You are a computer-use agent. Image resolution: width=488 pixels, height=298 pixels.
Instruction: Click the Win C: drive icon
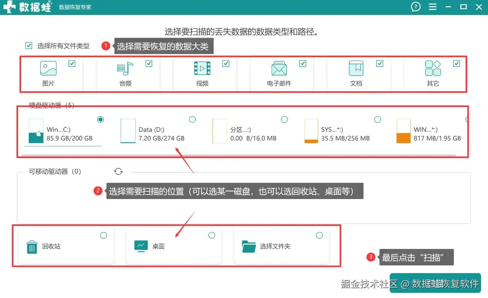click(36, 131)
